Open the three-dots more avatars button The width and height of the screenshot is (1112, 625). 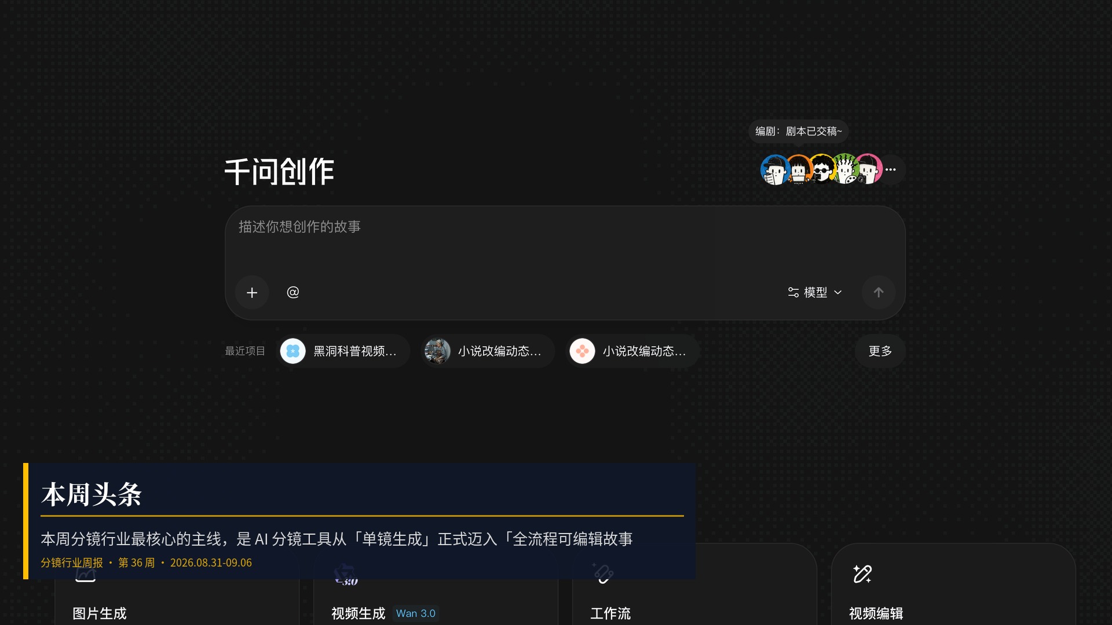tap(891, 170)
